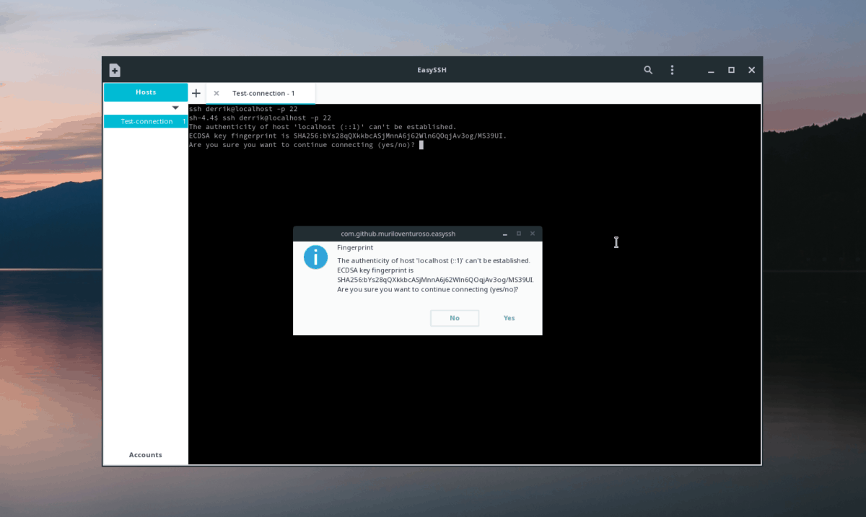Expand the hosts group arrow
The width and height of the screenshot is (866, 517).
pyautogui.click(x=175, y=107)
